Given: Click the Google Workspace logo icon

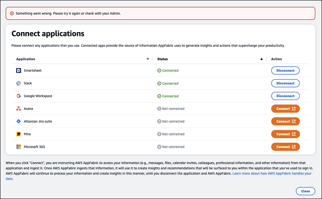Looking at the screenshot, I should [18, 96].
